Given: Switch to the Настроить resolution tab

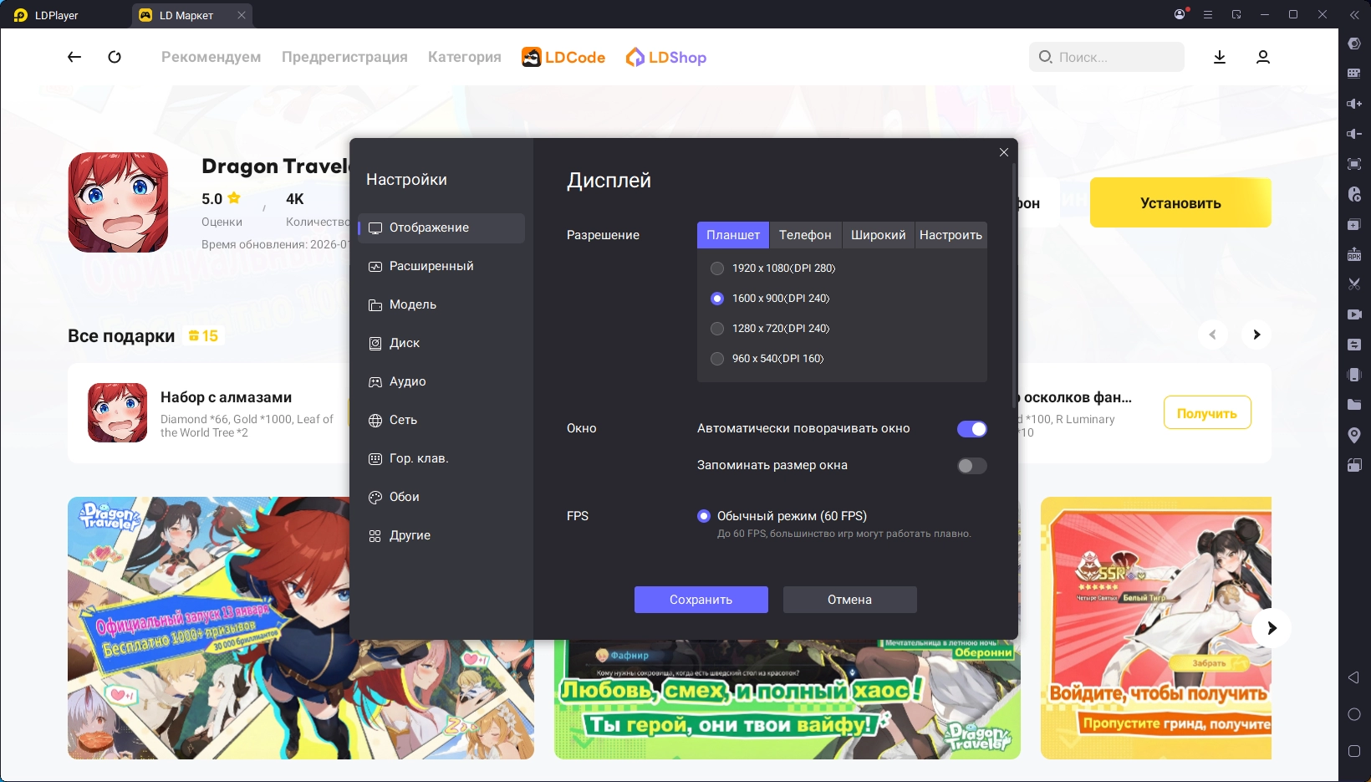Looking at the screenshot, I should (951, 235).
